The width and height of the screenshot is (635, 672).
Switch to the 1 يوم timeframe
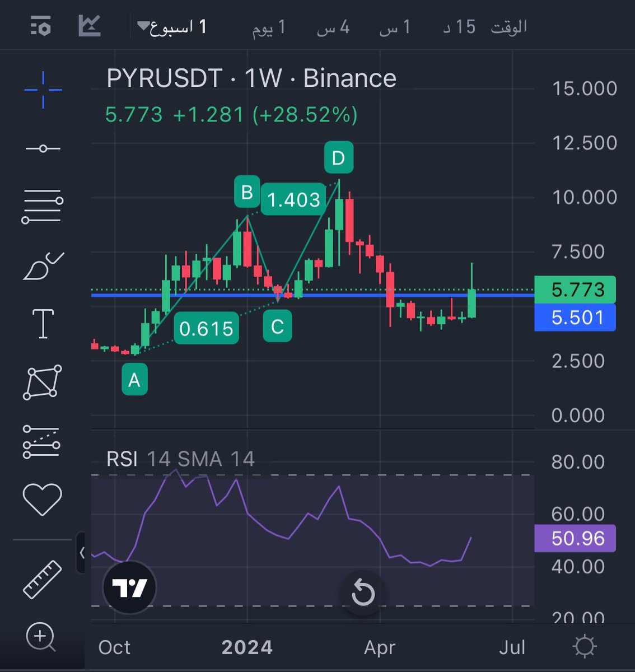[269, 27]
